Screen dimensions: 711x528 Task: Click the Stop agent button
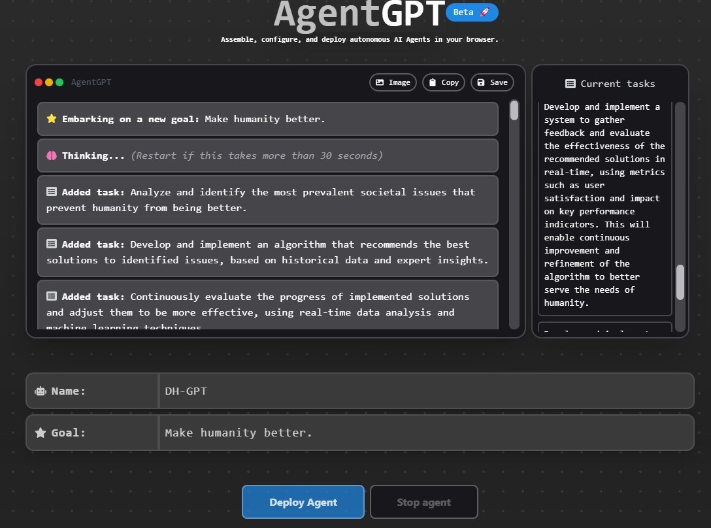pyautogui.click(x=423, y=502)
